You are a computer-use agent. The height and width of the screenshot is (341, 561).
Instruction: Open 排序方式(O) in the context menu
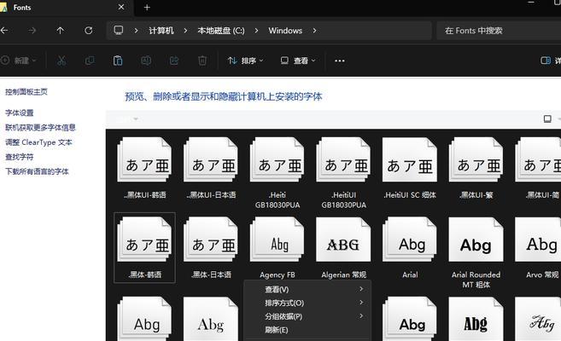307,303
